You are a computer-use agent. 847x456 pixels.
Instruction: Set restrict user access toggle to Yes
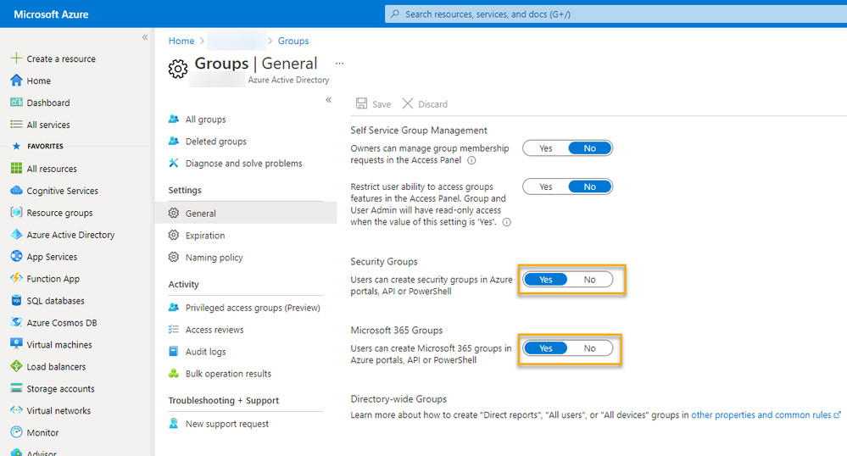tap(546, 186)
